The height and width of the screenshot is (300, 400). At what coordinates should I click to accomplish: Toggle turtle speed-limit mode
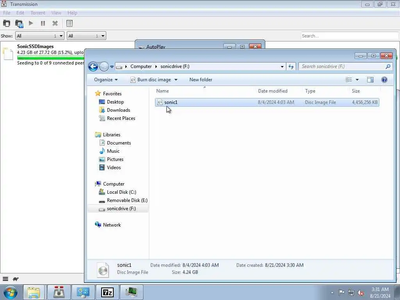click(x=16, y=279)
